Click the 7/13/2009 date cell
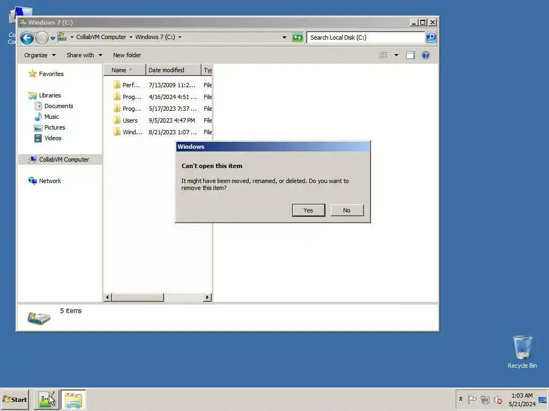Screen dimensions: 549x411 click(172, 85)
